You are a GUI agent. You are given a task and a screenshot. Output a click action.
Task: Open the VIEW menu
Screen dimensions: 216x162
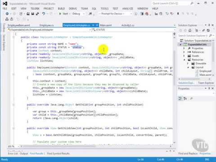(23, 9)
